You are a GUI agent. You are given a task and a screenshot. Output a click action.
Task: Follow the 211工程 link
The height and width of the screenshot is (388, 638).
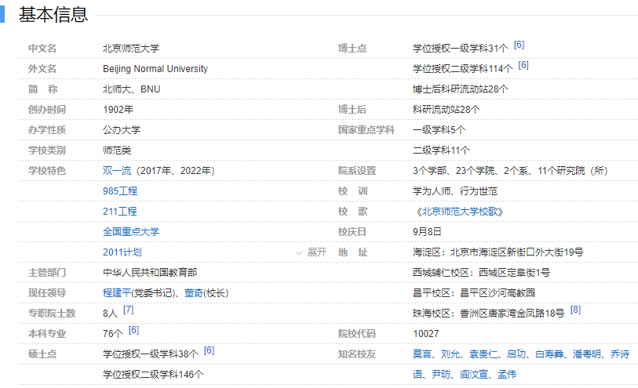120,211
